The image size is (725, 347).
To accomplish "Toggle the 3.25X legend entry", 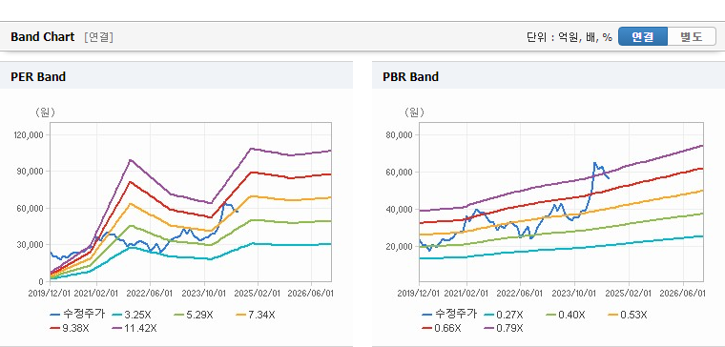I will (132, 316).
